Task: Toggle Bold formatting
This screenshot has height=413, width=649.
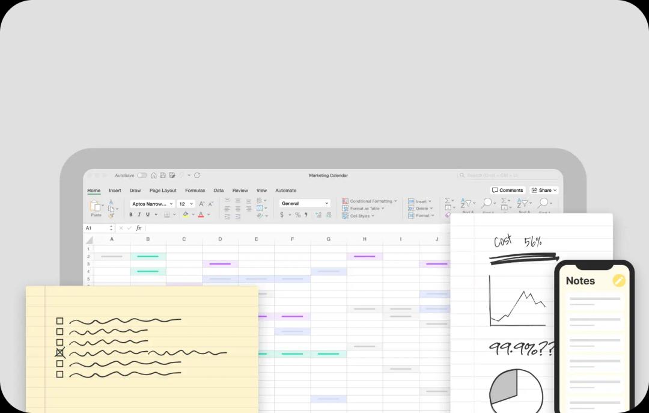Action: point(131,215)
